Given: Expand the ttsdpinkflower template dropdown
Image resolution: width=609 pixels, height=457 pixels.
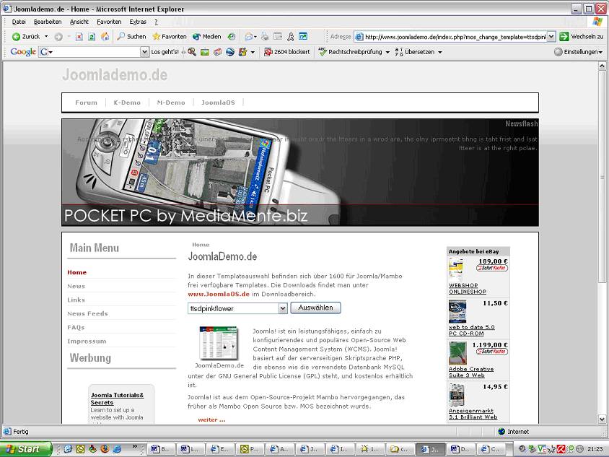Looking at the screenshot, I should coord(283,308).
